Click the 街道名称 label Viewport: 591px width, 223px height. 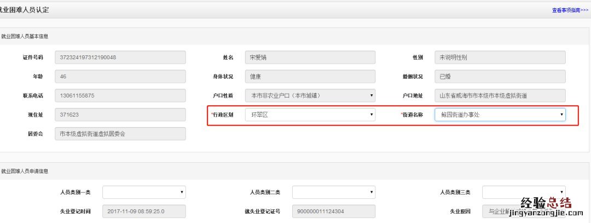point(412,115)
